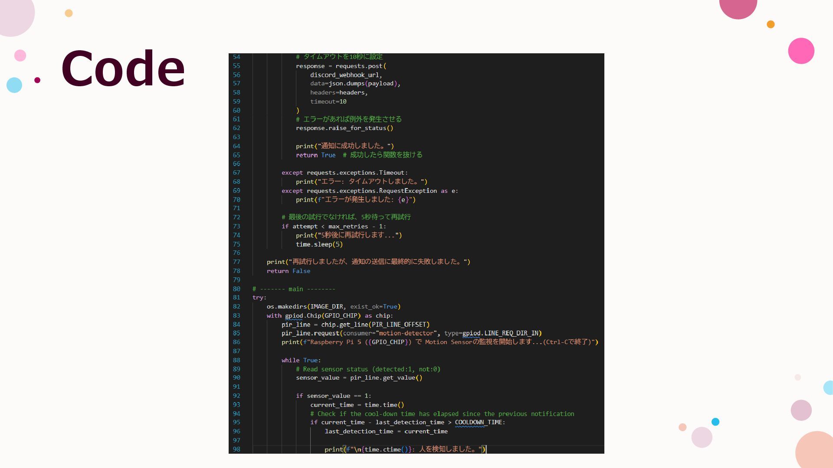The width and height of the screenshot is (833, 468).
Task: Click the small cyan dot at bottom right
Action: [715, 422]
